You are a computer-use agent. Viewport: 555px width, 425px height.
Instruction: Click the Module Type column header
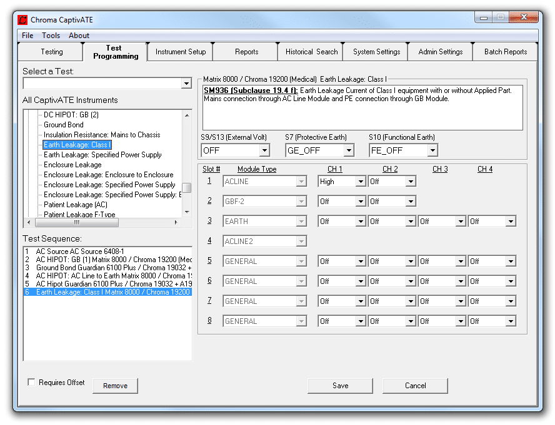click(x=257, y=169)
